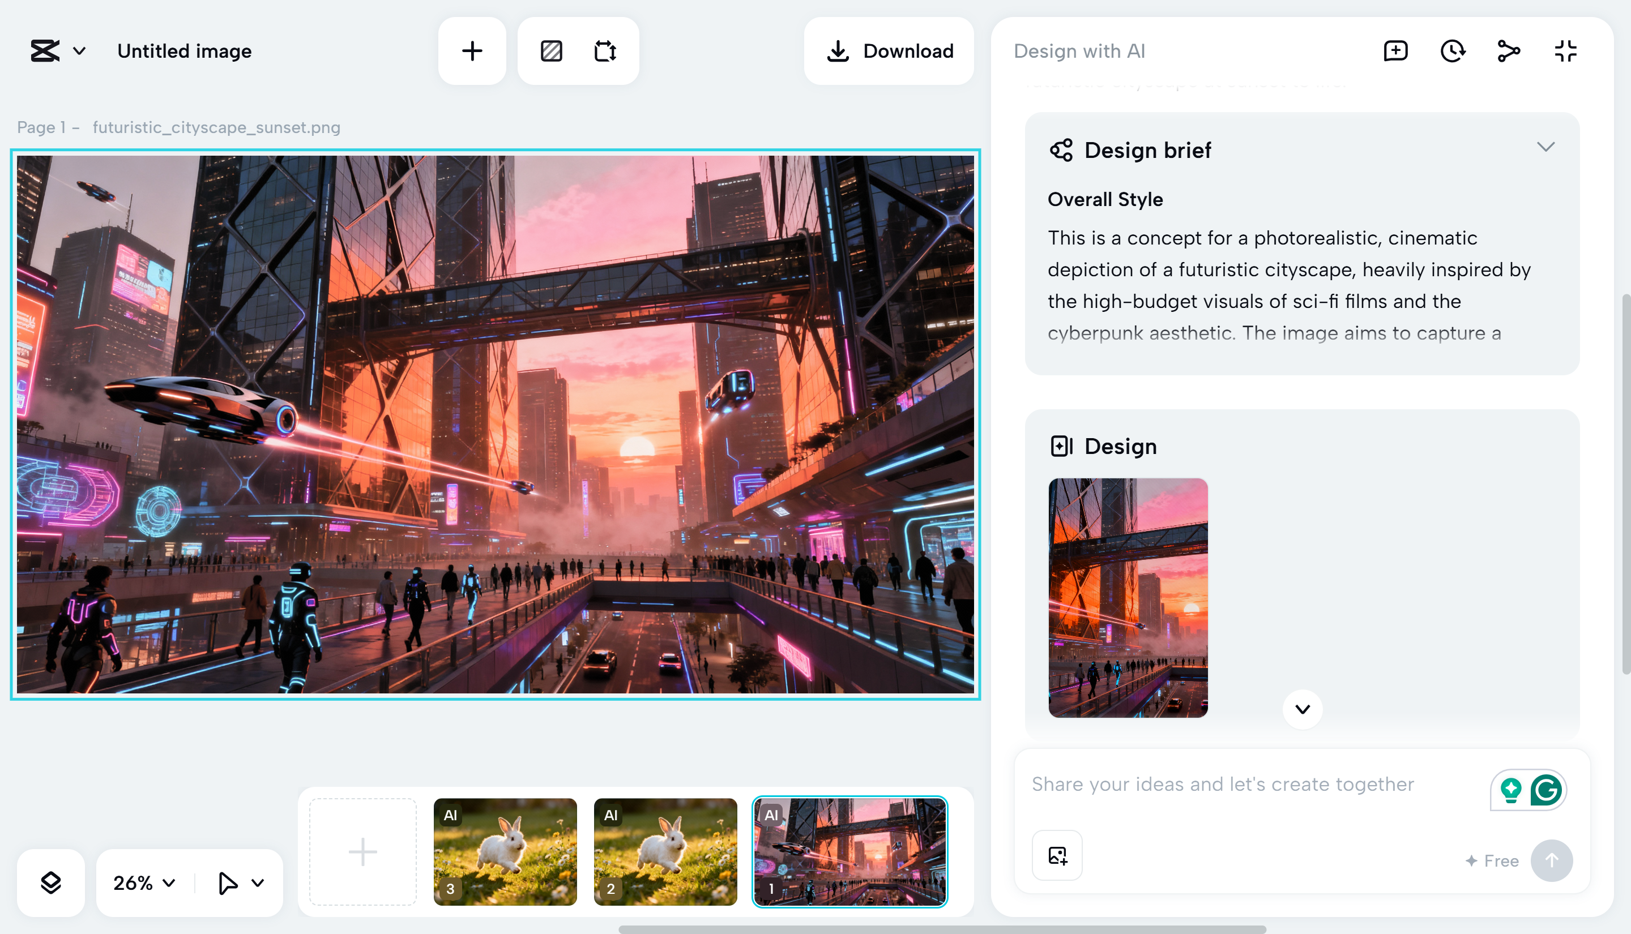The image size is (1631, 934).
Task: Toggle the idea suggestions lightbulb
Action: (x=1511, y=790)
